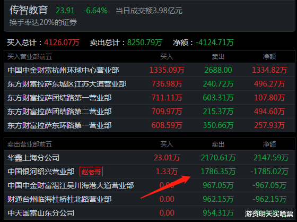The image size is (297, 222).
Task: Click net amount 107.80万
Action: (269, 98)
